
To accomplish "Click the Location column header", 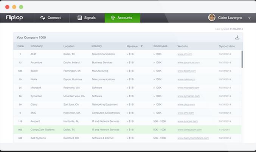I will pyautogui.click(x=69, y=46).
